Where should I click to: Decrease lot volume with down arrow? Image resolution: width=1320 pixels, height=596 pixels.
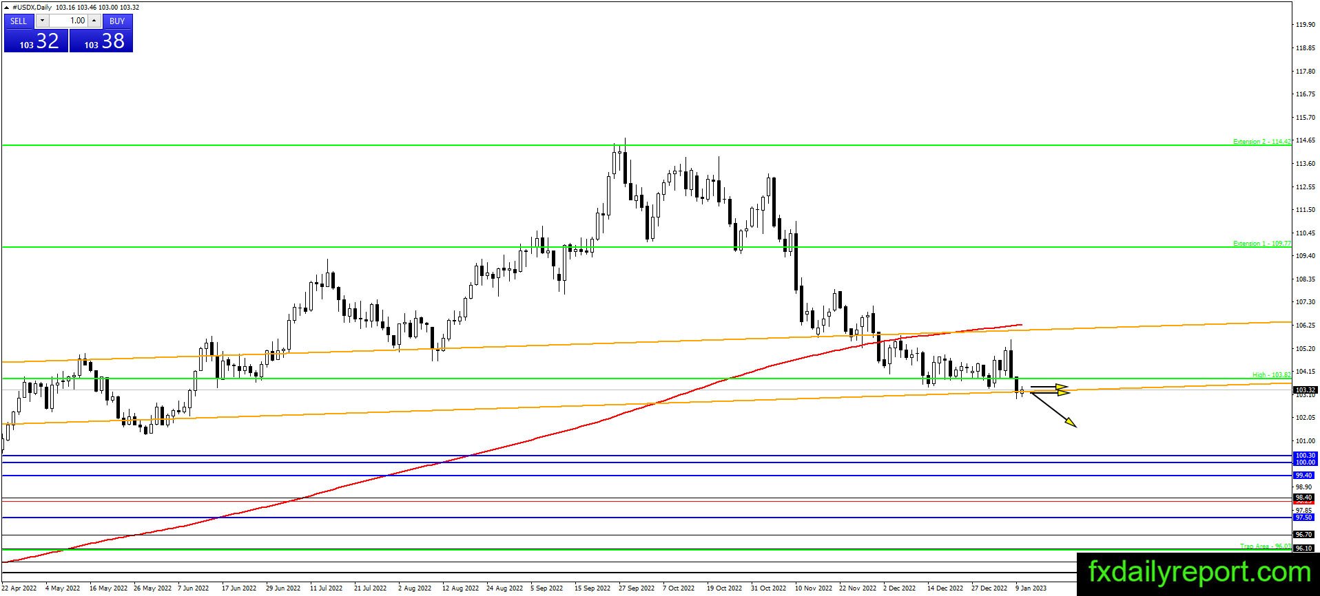point(41,21)
